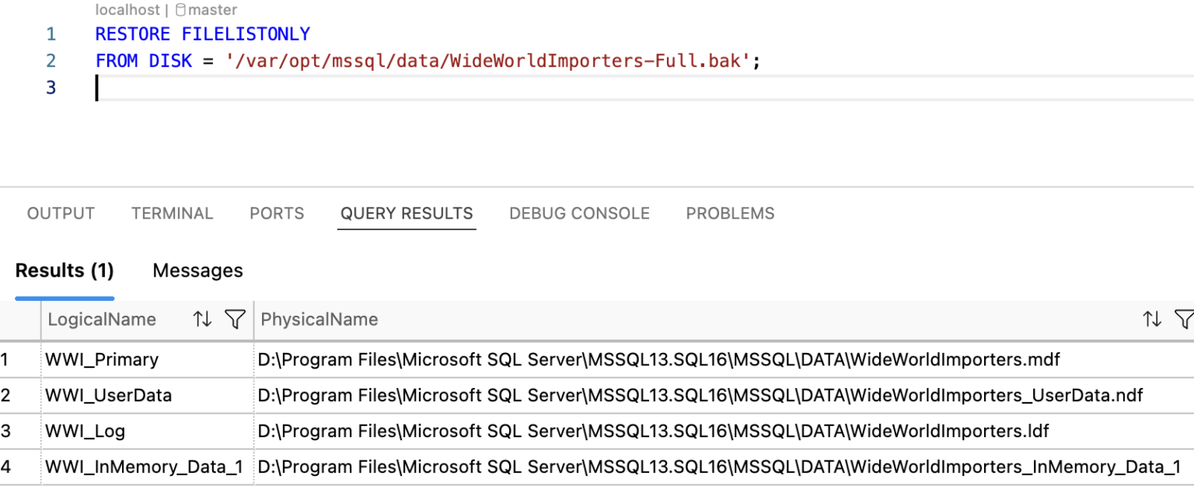Switch to DEBUG CONSOLE tab
Viewport: 1194px width, 493px height.
pyautogui.click(x=579, y=213)
